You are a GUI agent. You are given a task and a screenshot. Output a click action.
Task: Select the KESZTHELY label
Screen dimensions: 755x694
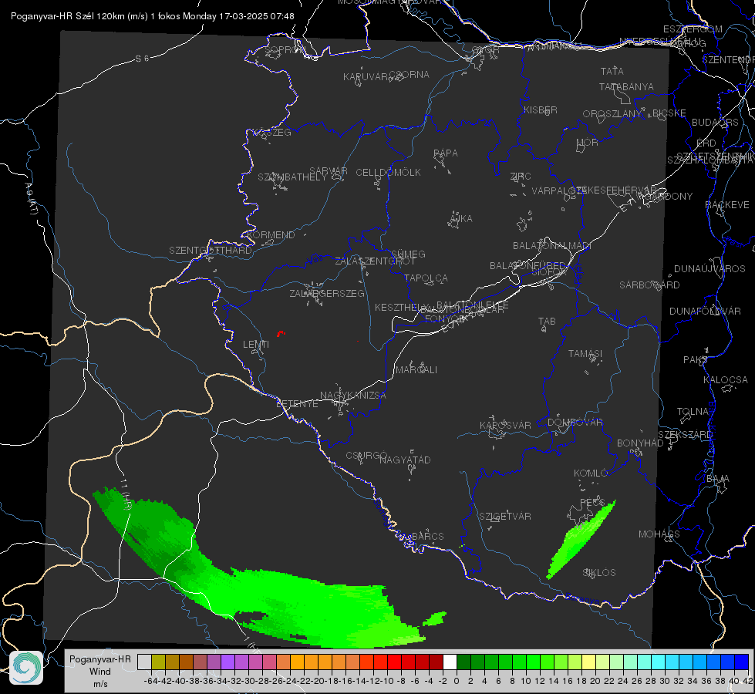click(x=402, y=307)
